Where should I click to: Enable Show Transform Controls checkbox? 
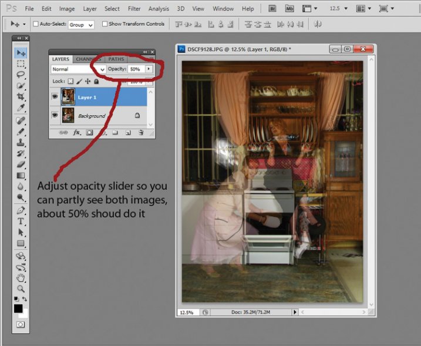[x=105, y=24]
